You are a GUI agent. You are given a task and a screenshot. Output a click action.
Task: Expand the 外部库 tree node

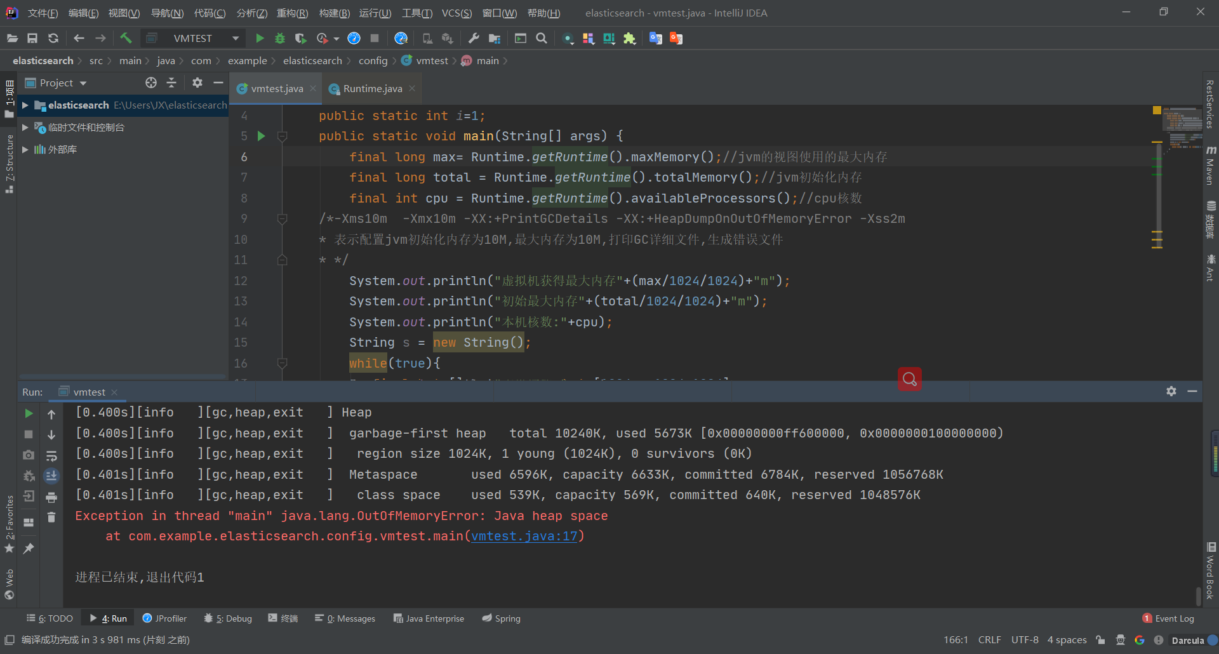pyautogui.click(x=25, y=149)
